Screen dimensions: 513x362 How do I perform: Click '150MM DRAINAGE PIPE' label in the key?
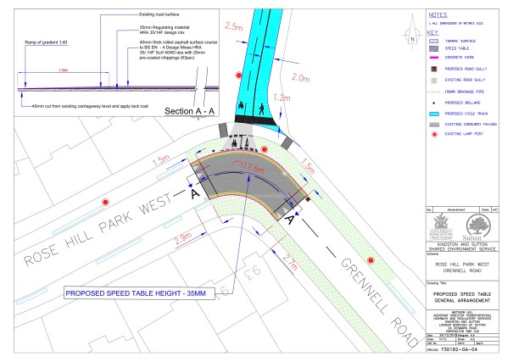[x=465, y=92]
